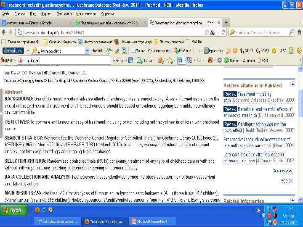Open Почта envelope on the Mail.ru toolbar

[138, 51]
